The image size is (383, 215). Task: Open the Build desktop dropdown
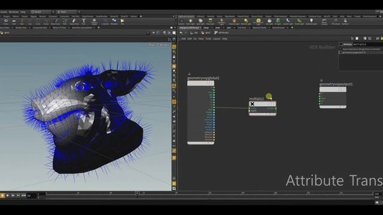pyautogui.click(x=42, y=12)
